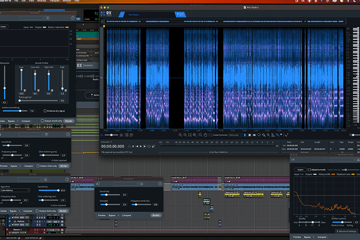The image size is (360, 240).
Task: Click the harmonics selection tool in RX toolbar
Action: point(273,135)
